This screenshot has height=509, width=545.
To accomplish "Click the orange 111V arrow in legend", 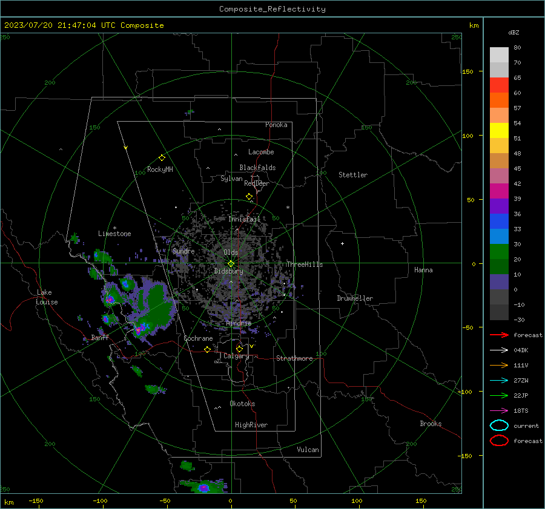I will 499,365.
